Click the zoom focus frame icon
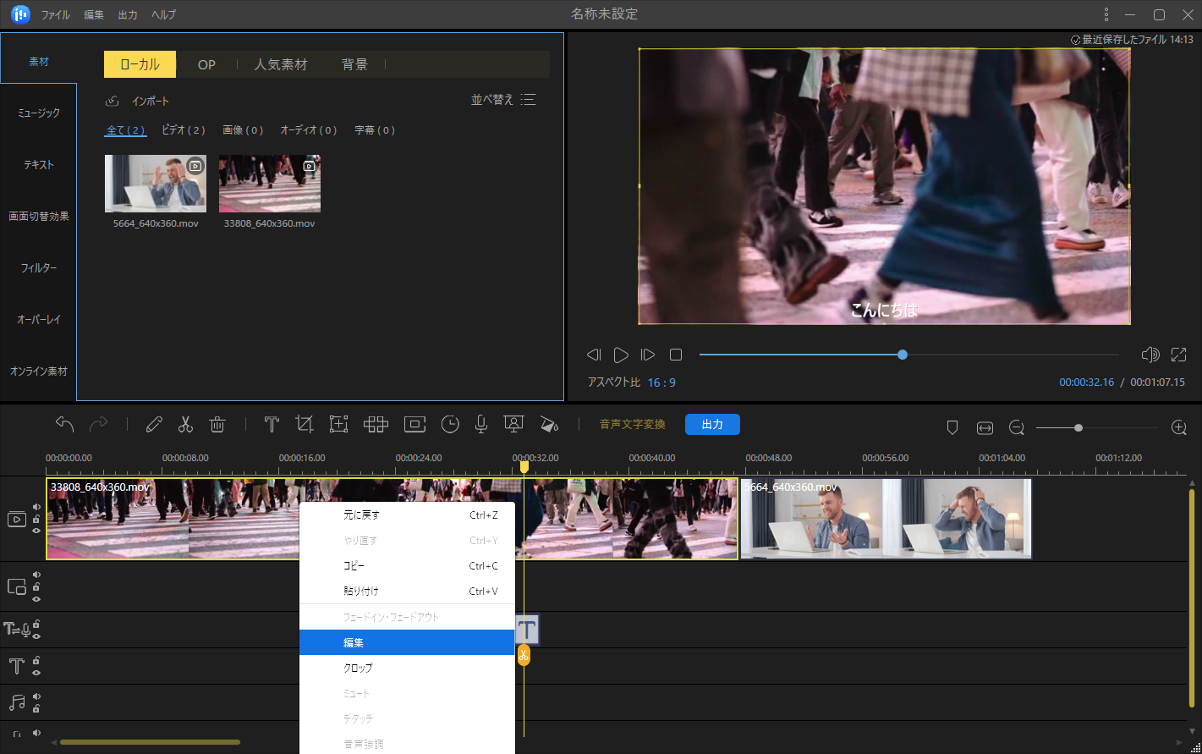1202x754 pixels. tap(339, 425)
